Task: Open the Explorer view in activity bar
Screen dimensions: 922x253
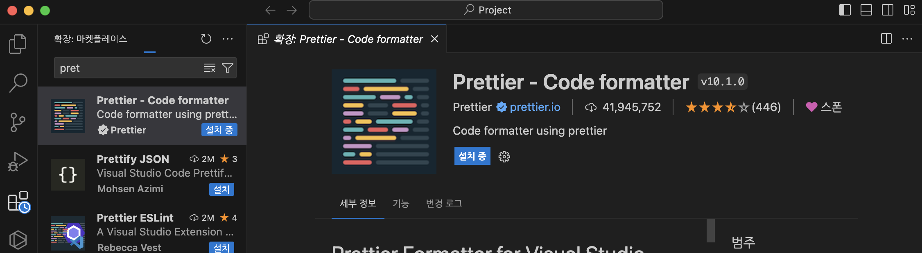Action: pyautogui.click(x=18, y=44)
